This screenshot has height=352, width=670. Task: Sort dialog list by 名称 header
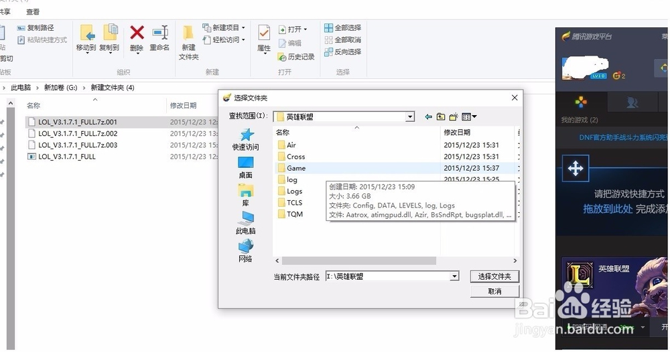tap(283, 133)
